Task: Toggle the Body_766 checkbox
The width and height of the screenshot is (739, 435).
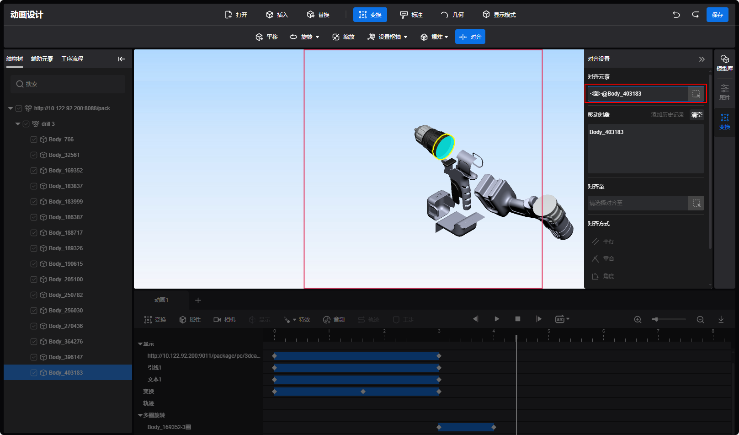Action: coord(34,140)
